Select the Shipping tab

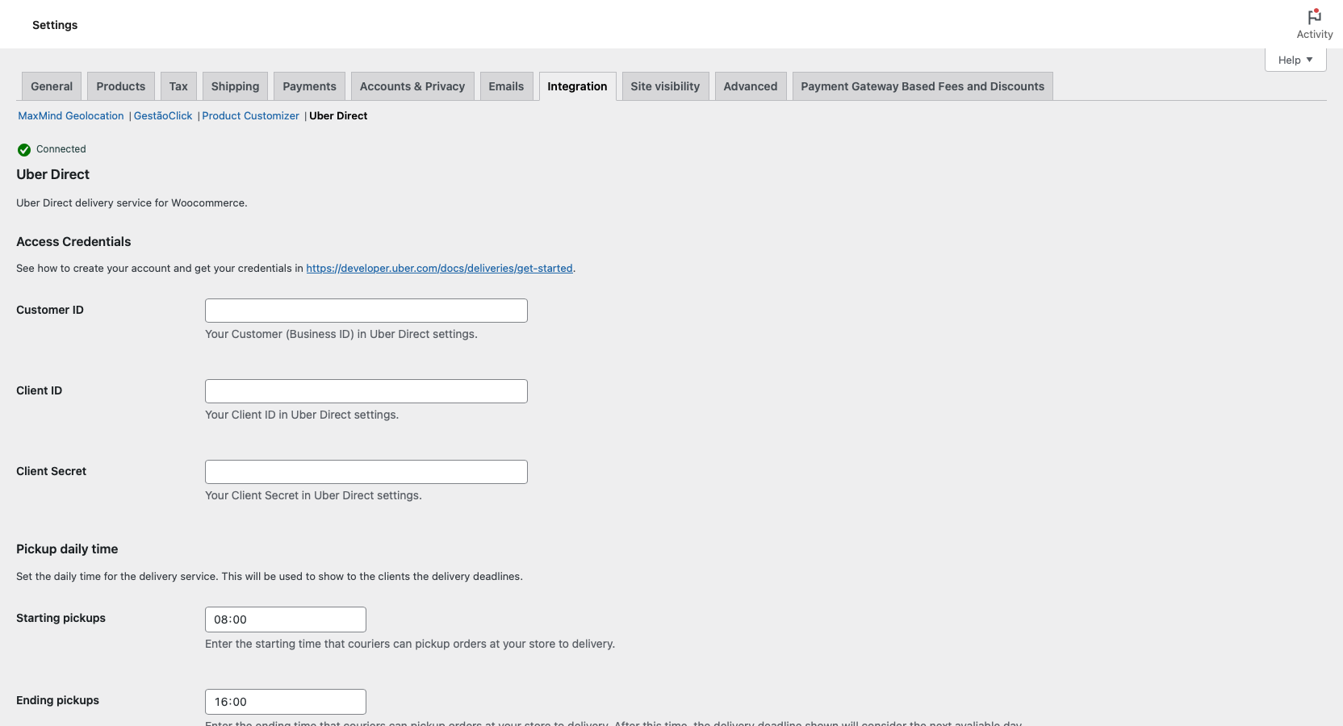(x=234, y=86)
